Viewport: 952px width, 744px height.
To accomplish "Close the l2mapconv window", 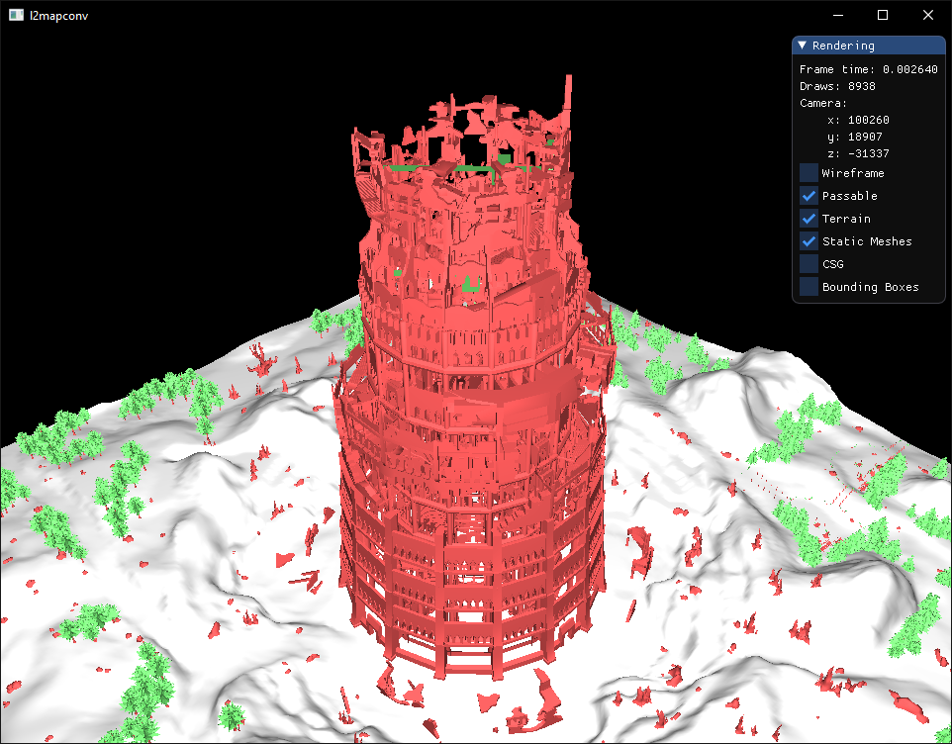I will point(927,15).
